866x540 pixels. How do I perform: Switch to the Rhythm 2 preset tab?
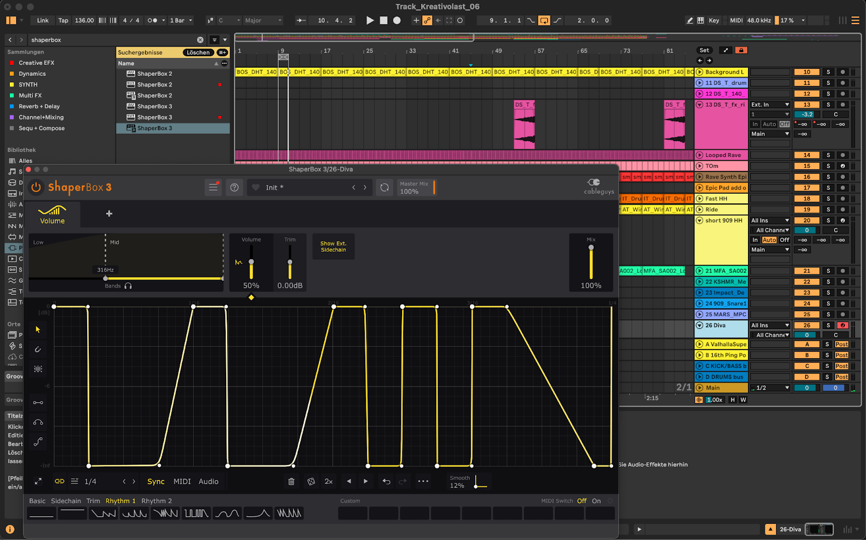pos(156,501)
